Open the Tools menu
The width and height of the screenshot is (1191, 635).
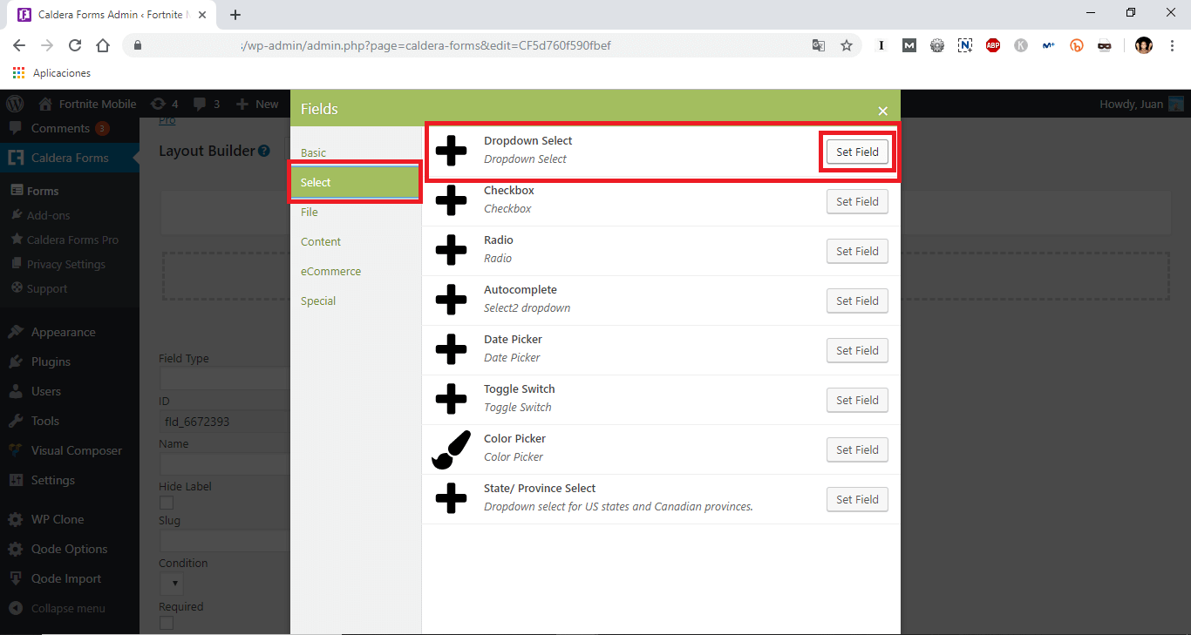[70, 421]
